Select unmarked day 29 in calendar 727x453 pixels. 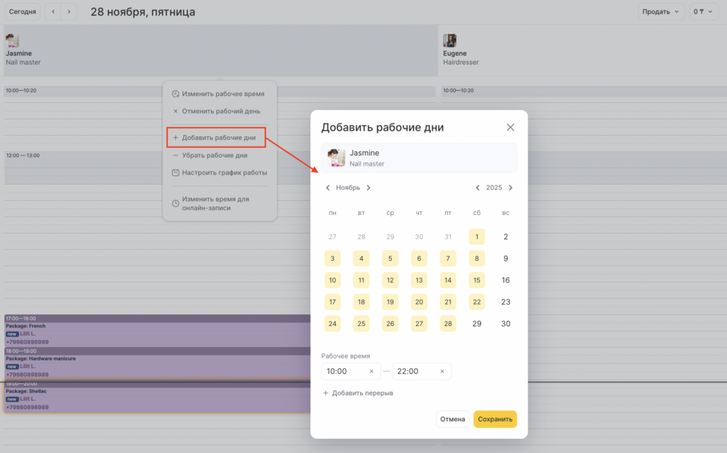click(476, 324)
